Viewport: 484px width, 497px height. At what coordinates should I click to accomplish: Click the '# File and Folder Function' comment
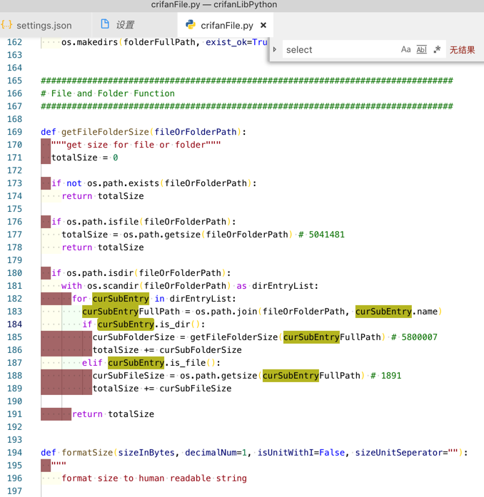[x=108, y=93]
